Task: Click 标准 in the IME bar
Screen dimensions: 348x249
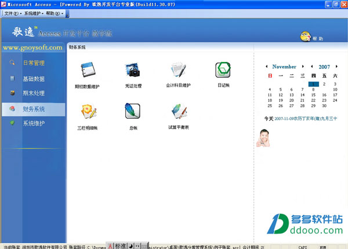Action: pyautogui.click(x=121, y=246)
